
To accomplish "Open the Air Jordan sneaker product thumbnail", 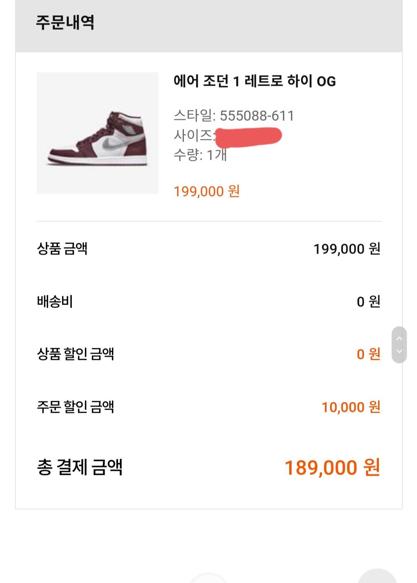I will 97,133.
